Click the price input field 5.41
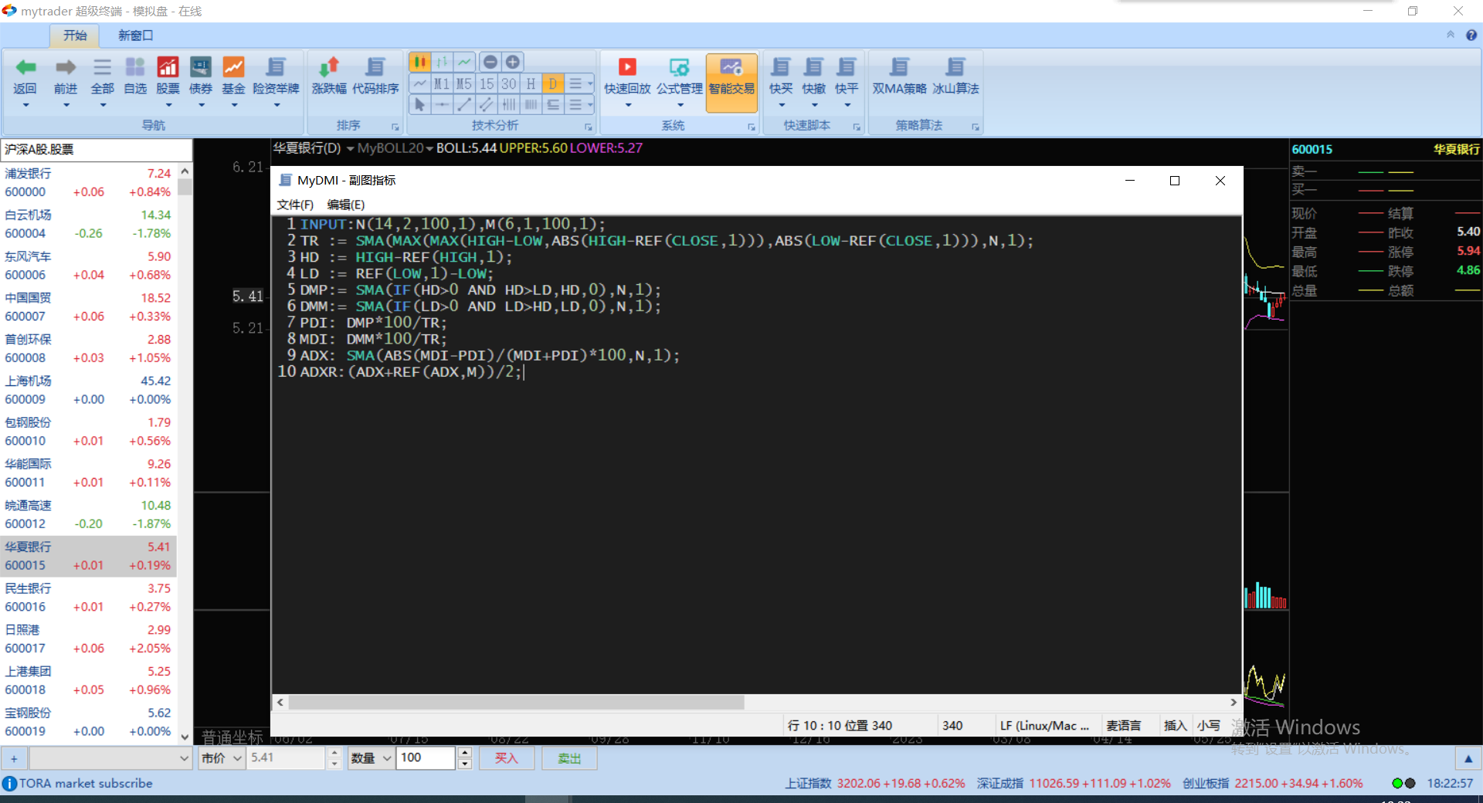The height and width of the screenshot is (803, 1483). pos(286,758)
